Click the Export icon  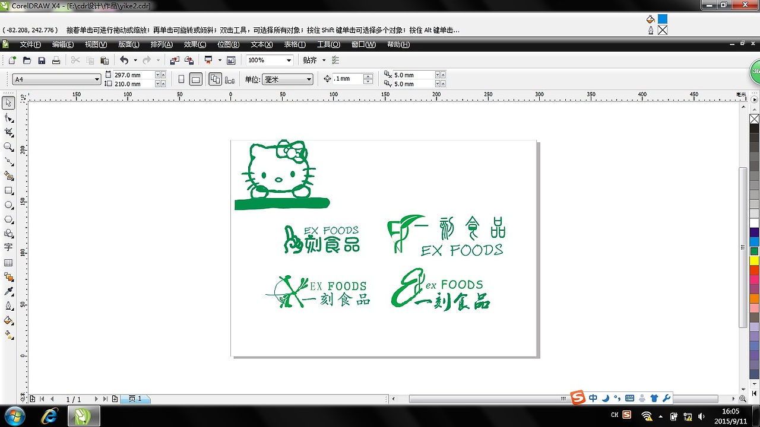(x=189, y=60)
